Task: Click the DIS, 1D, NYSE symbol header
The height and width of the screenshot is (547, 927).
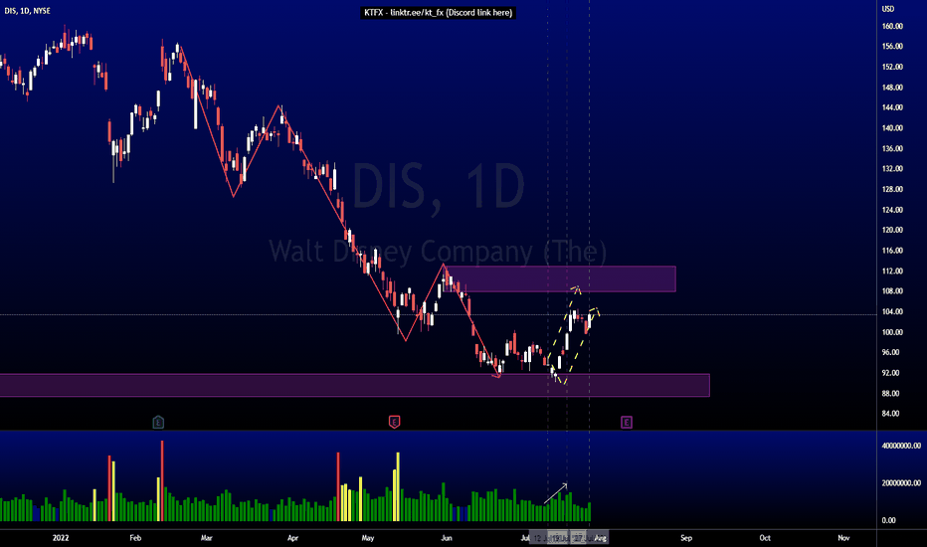Action: pos(27,11)
